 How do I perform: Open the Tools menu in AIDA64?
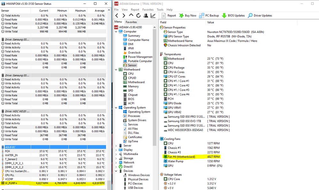coord(160,10)
